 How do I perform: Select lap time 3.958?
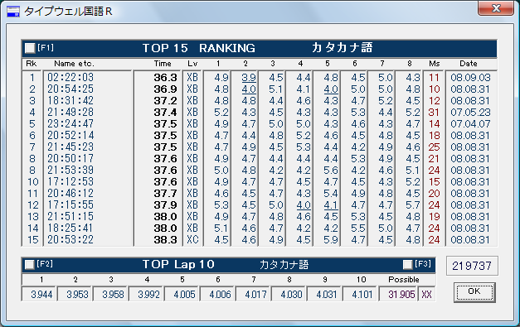click(113, 294)
